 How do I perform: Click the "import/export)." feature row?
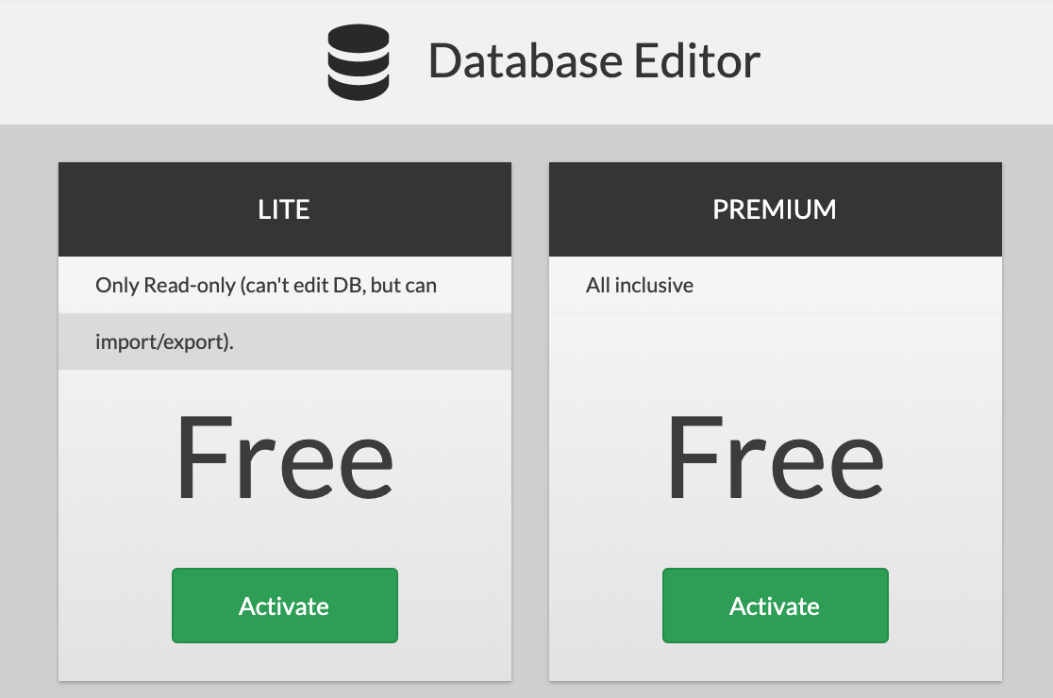coord(164,341)
